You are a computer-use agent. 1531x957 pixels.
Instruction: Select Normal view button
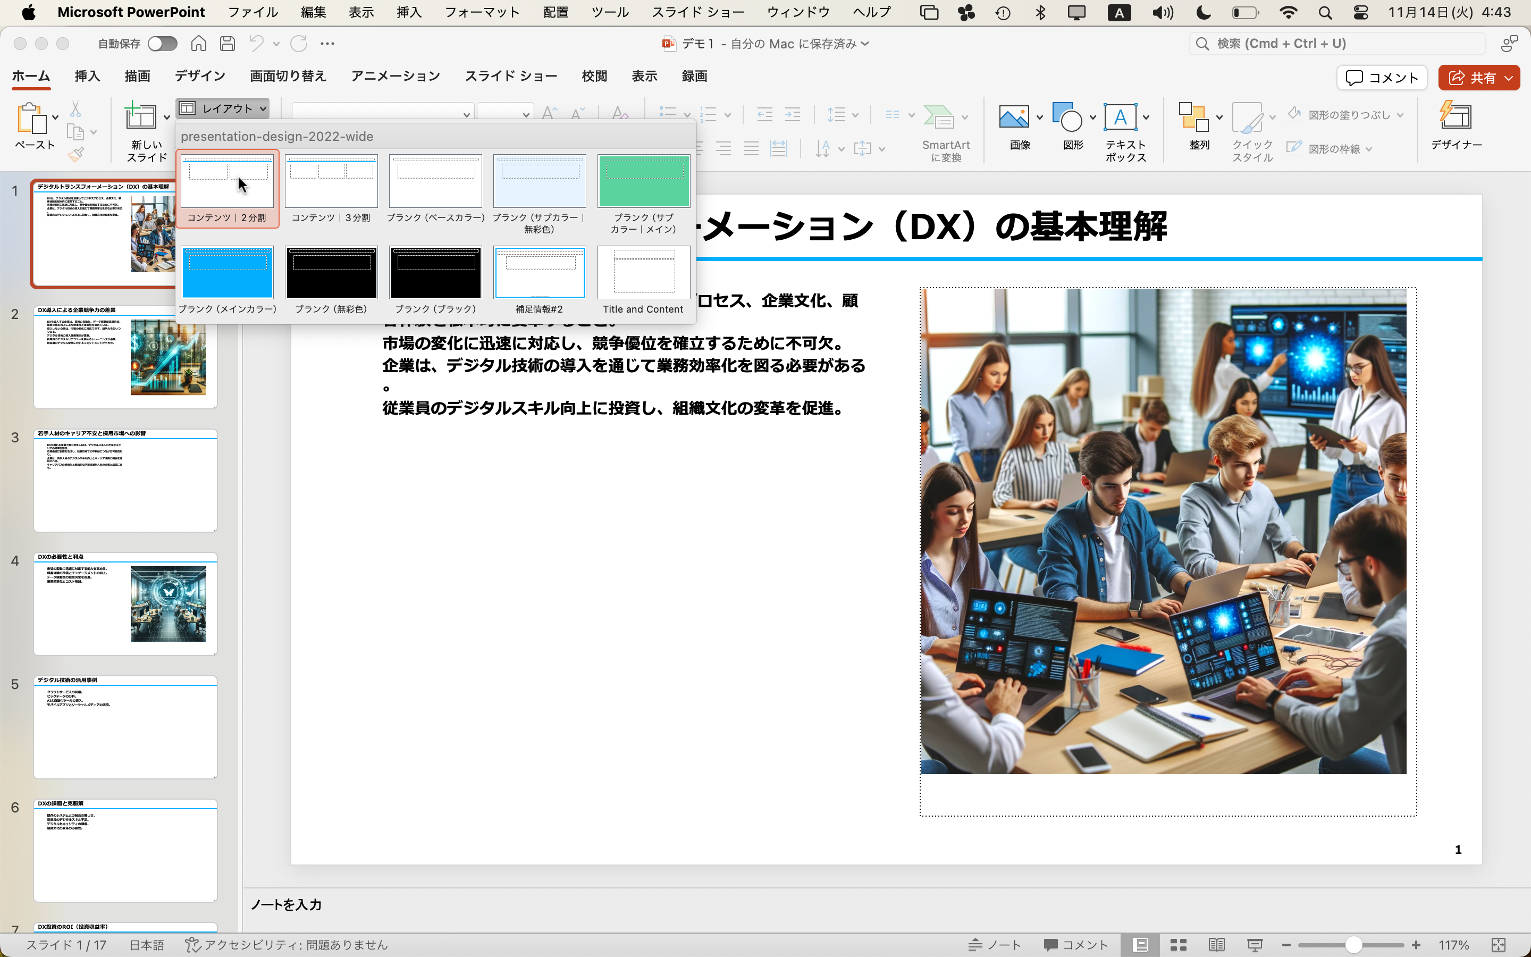1140,944
